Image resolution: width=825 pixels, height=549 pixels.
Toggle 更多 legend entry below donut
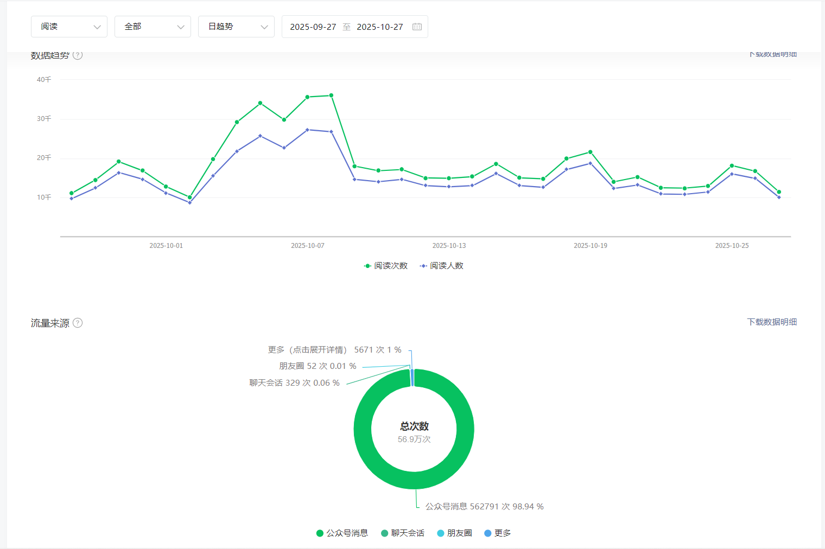pos(497,533)
